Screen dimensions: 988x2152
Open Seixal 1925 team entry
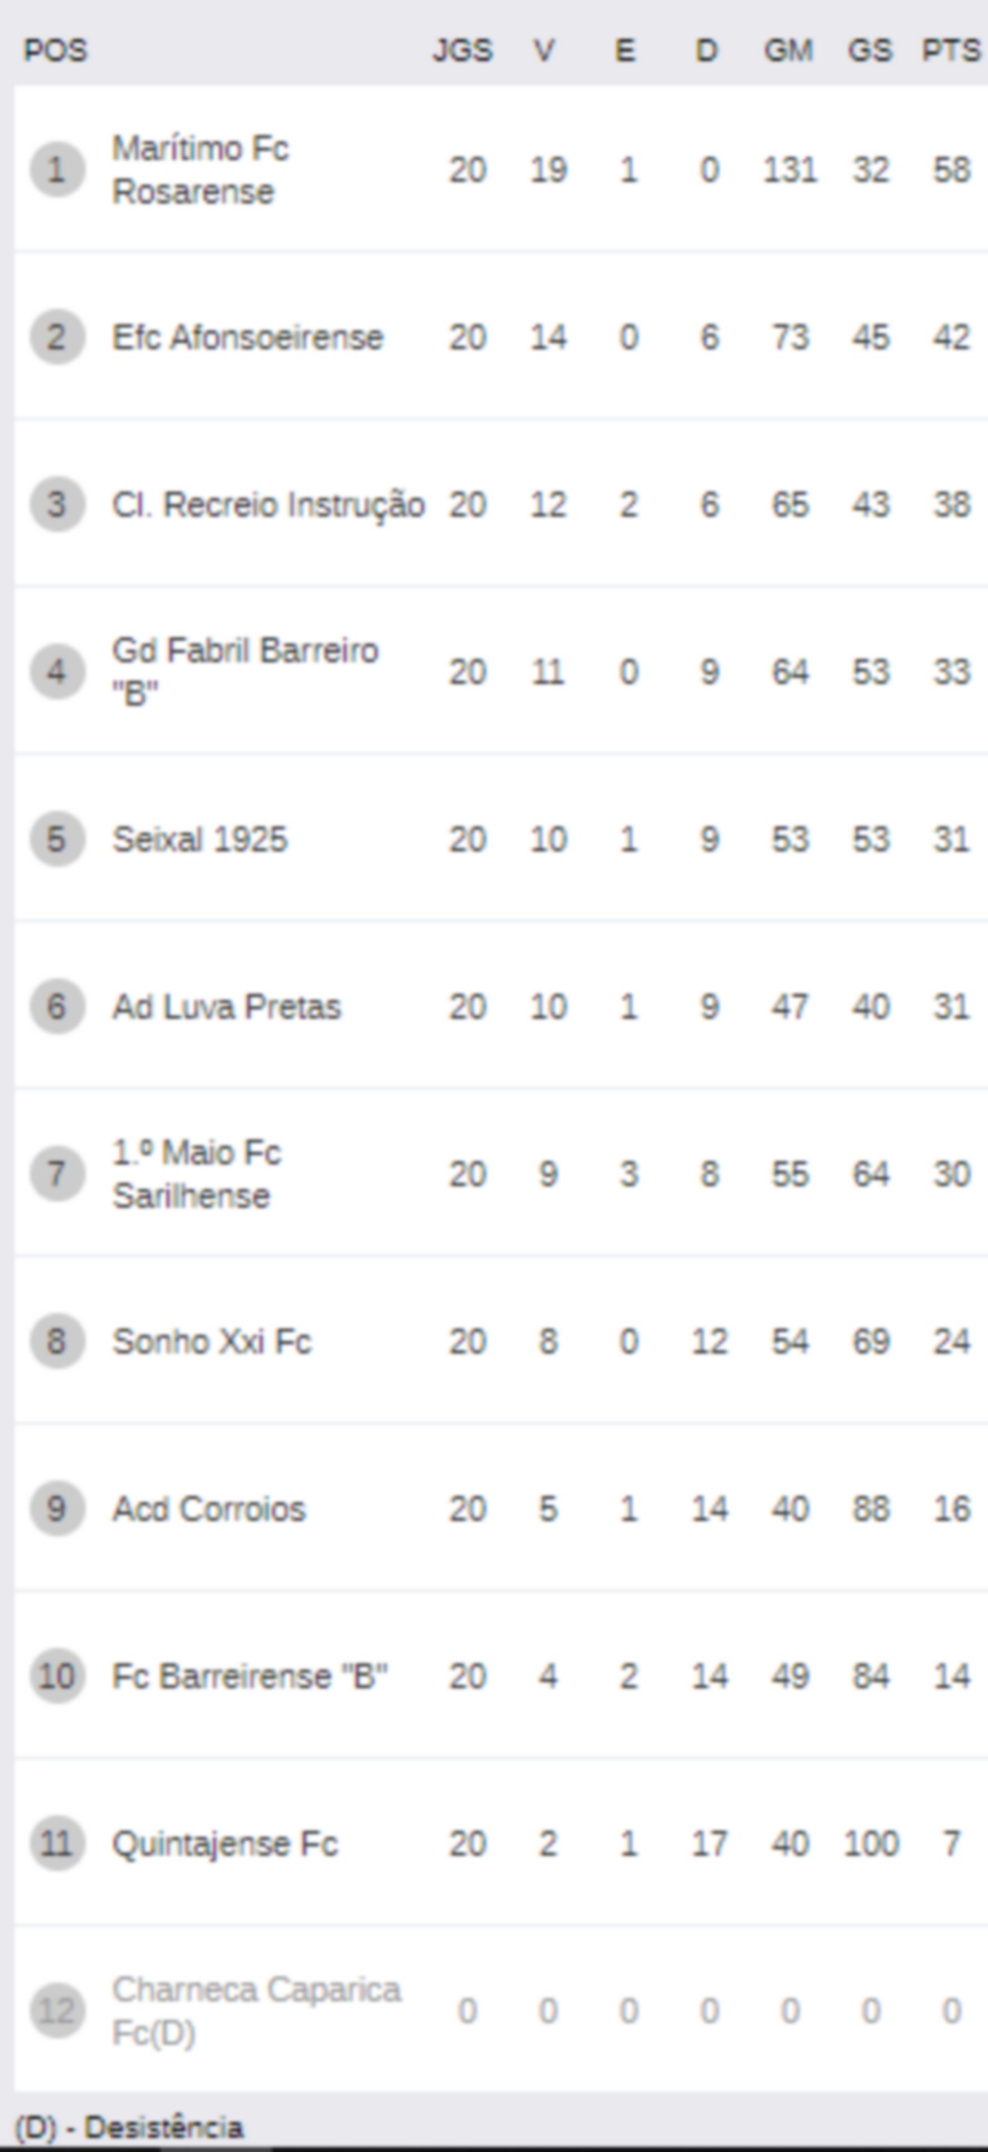pos(200,840)
